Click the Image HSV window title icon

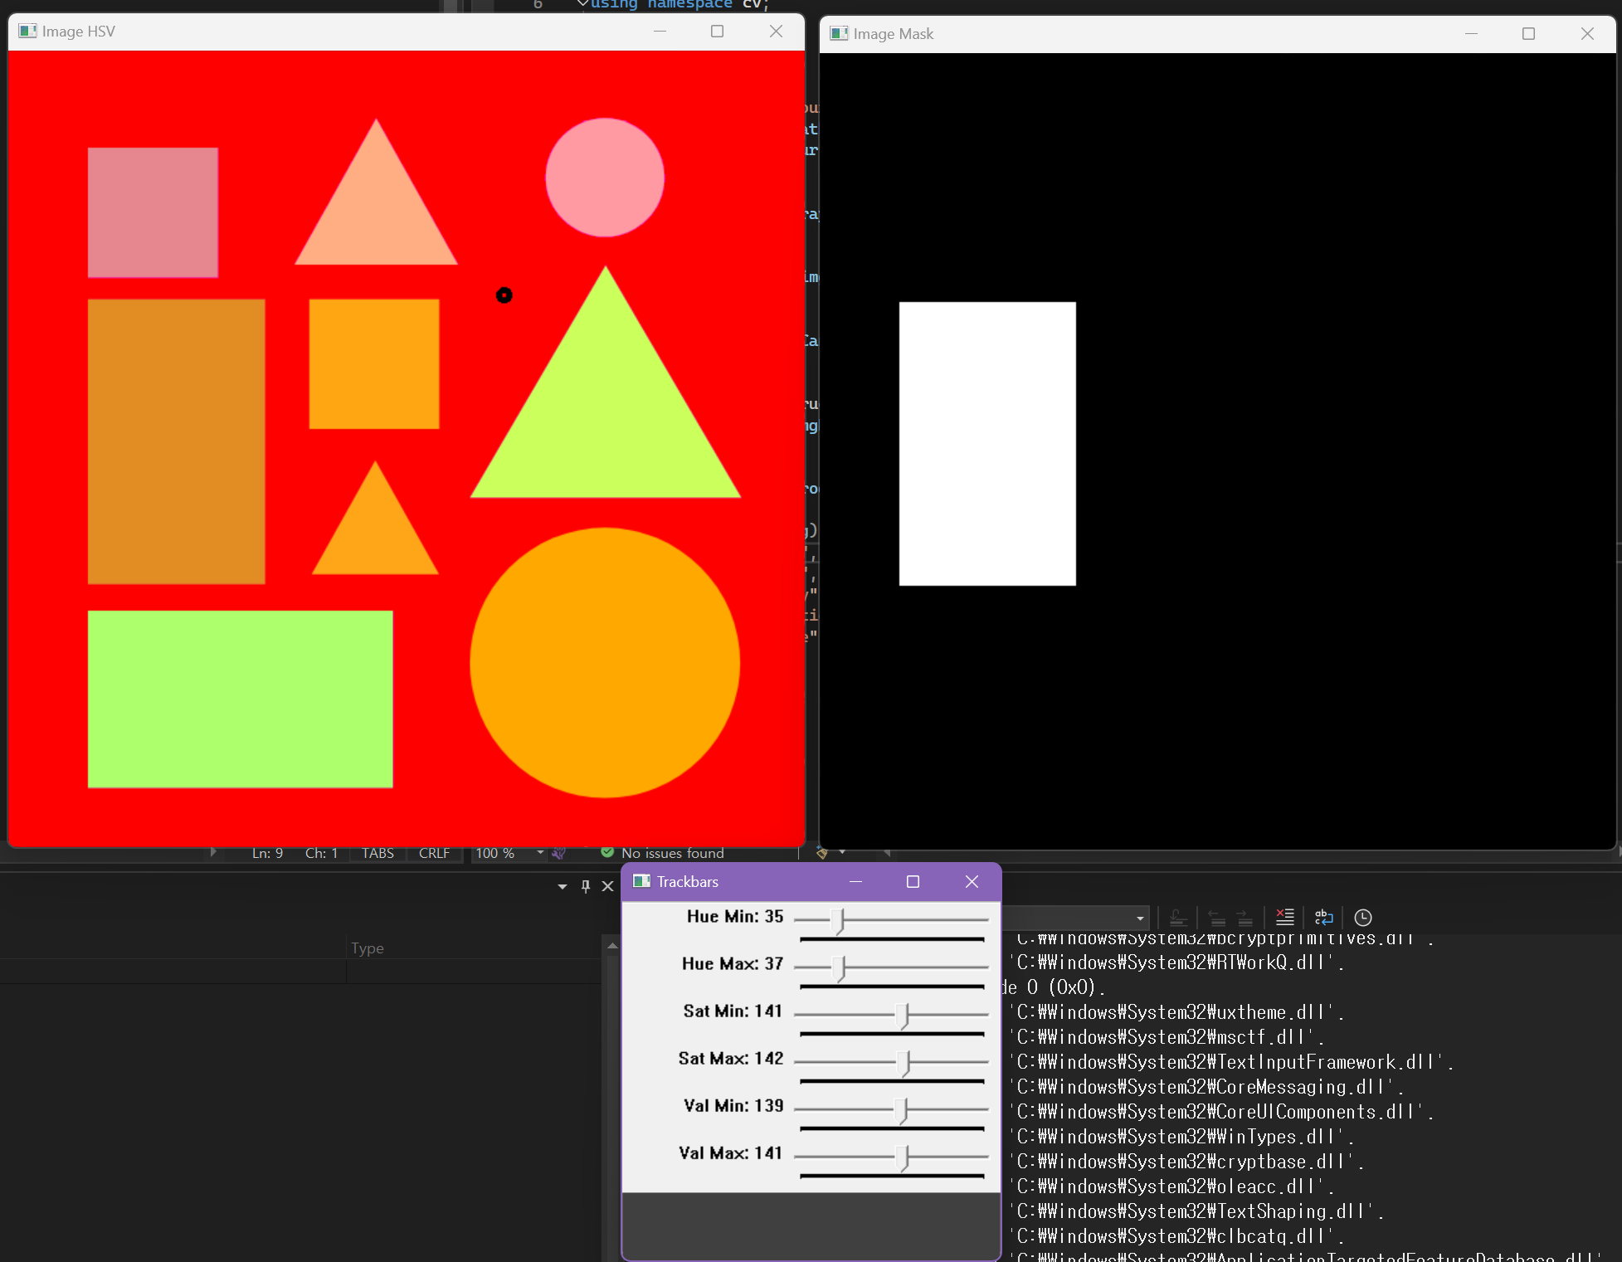point(27,31)
